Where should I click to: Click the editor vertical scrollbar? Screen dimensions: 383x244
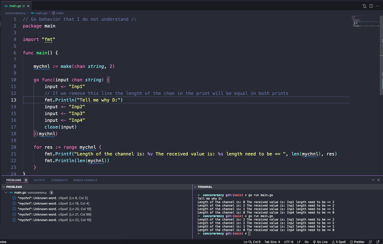381,55
